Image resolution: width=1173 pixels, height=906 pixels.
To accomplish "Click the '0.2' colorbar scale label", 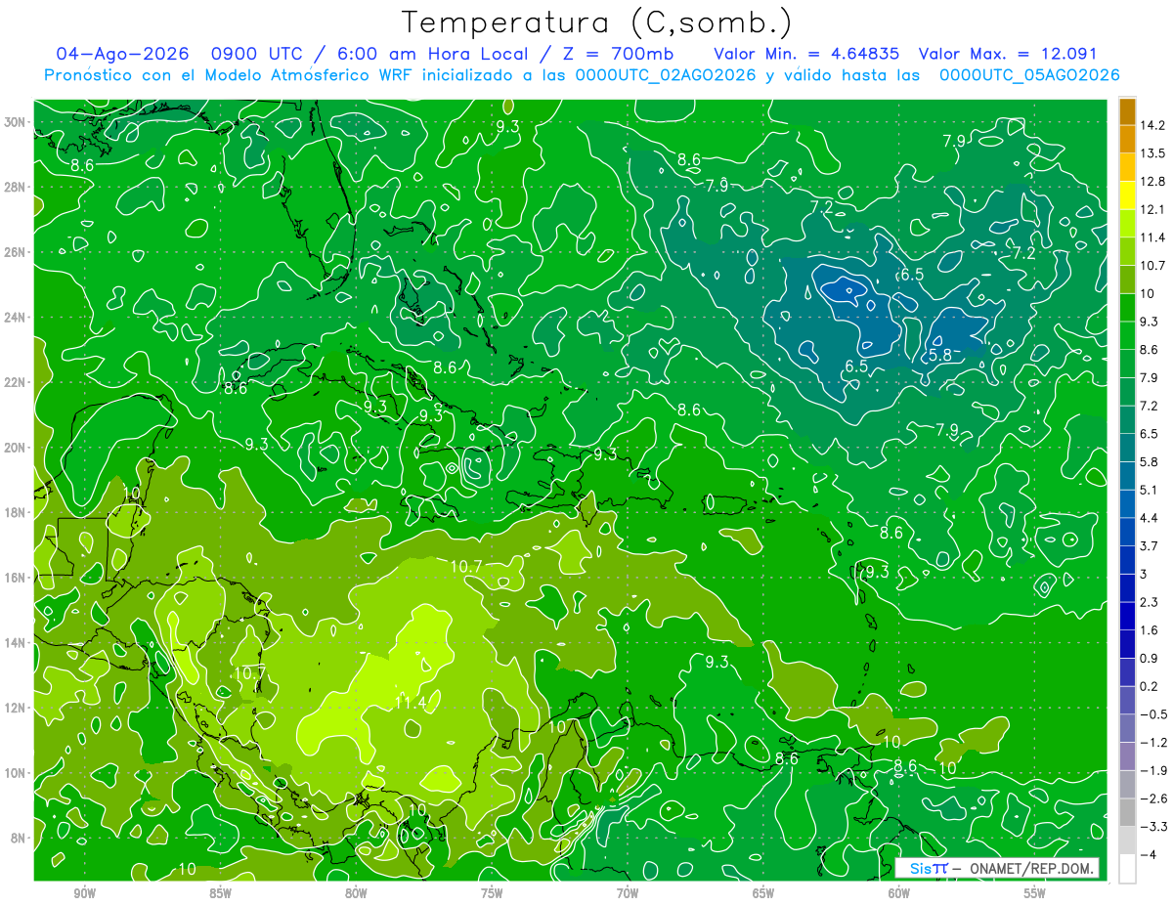I will (1151, 686).
